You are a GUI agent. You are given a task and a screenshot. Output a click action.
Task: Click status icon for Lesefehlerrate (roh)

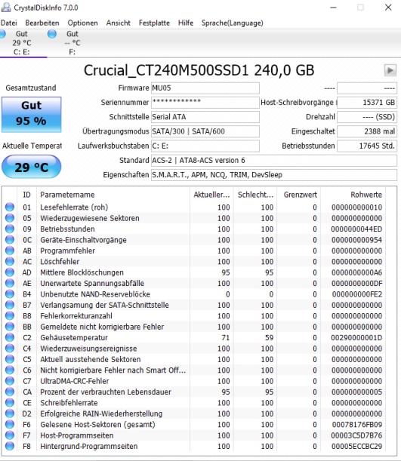pyautogui.click(x=10, y=207)
